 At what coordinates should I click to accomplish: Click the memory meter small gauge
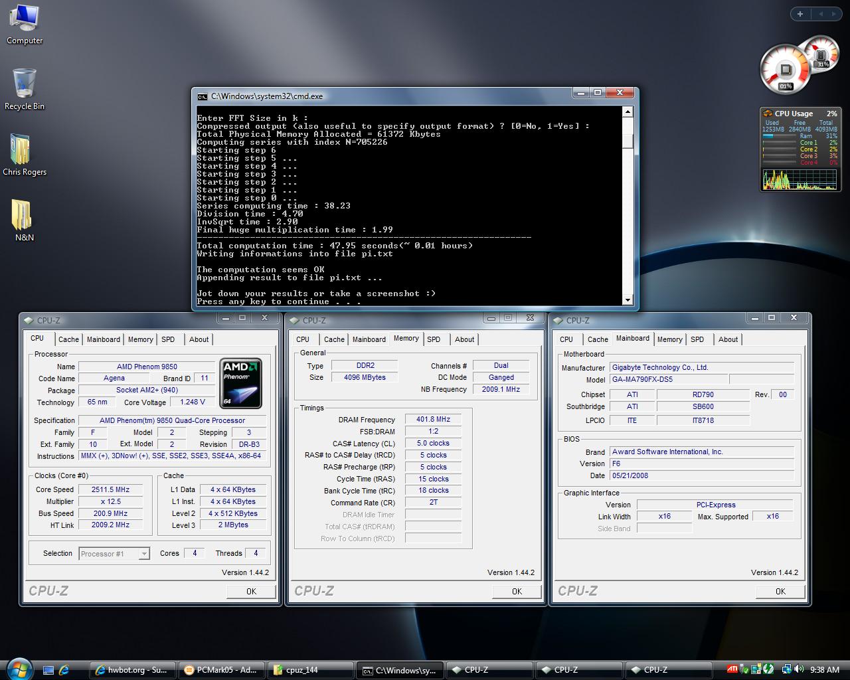pos(822,54)
